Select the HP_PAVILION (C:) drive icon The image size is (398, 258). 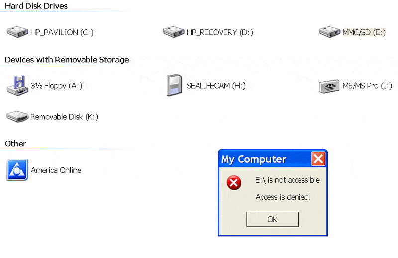(17, 32)
